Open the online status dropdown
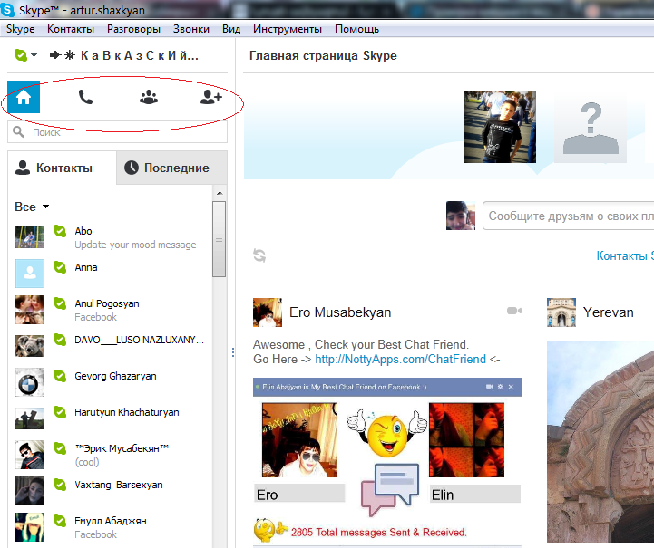Image resolution: width=654 pixels, height=548 pixels. coord(25,55)
